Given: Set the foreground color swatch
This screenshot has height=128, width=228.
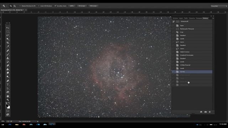Looking at the screenshot, I should tap(7, 106).
